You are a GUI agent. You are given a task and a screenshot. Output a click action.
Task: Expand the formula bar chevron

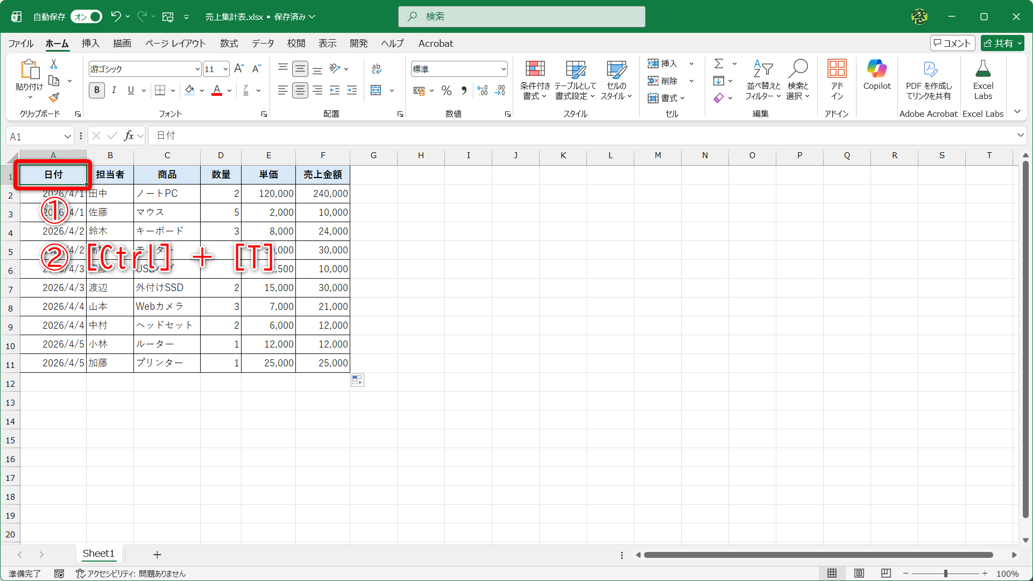pyautogui.click(x=1020, y=136)
